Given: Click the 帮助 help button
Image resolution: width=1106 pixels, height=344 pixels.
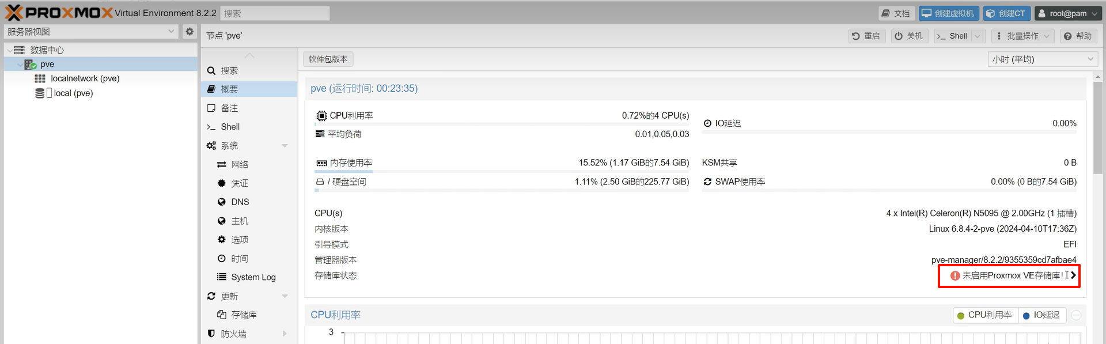Looking at the screenshot, I should [x=1078, y=36].
